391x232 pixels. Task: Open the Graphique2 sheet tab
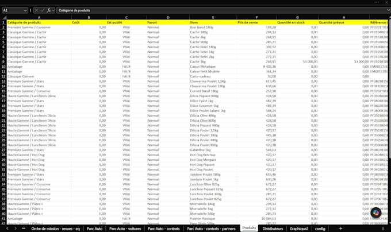[299, 229]
